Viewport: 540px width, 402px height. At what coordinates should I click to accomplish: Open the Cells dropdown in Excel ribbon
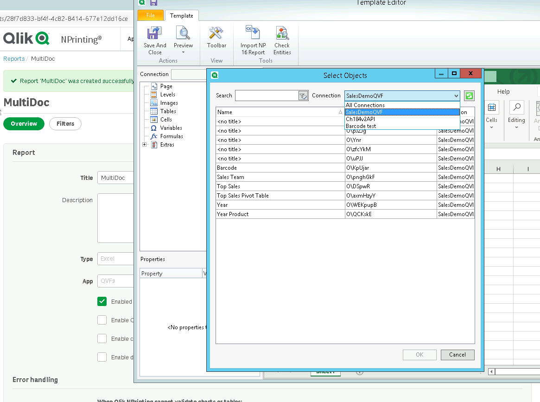(491, 128)
